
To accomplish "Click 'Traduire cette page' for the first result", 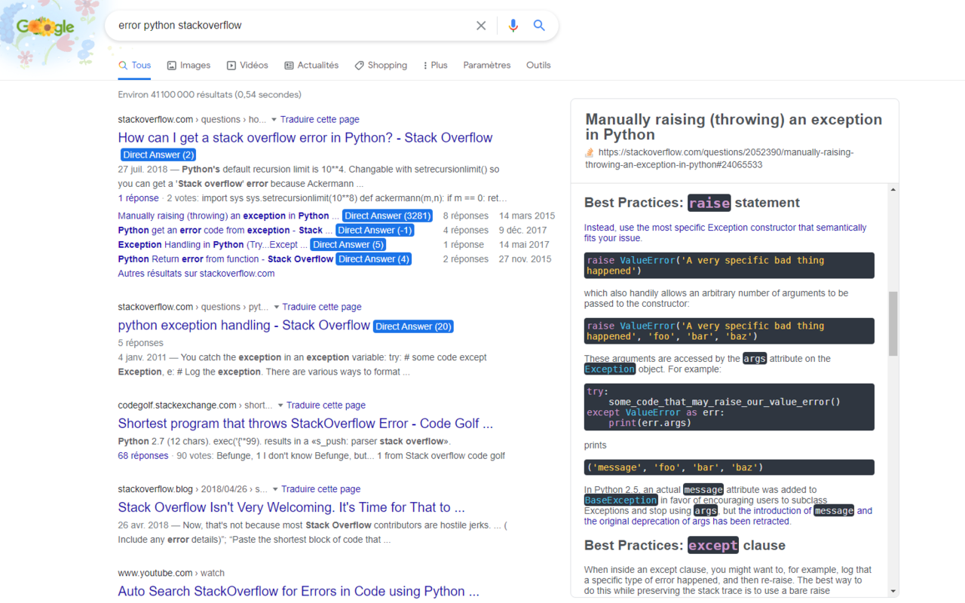I will tap(320, 120).
